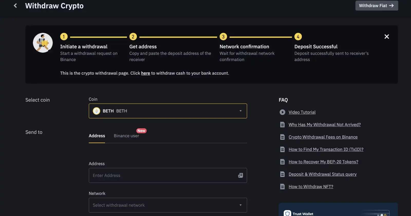Open 'Why Has My Withdrawal Not Arrived?'

click(x=325, y=125)
